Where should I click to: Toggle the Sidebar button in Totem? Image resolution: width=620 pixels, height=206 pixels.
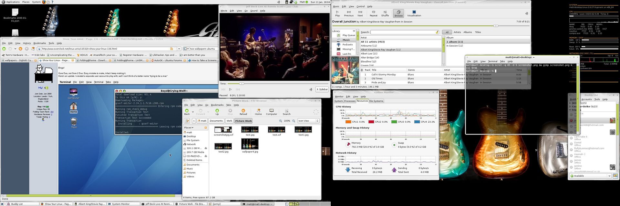click(322, 89)
